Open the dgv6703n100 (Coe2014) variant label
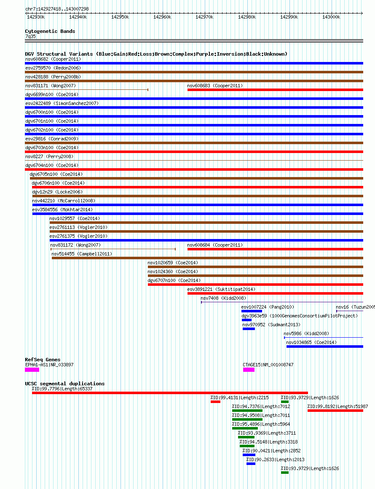 pyautogui.click(x=52, y=148)
